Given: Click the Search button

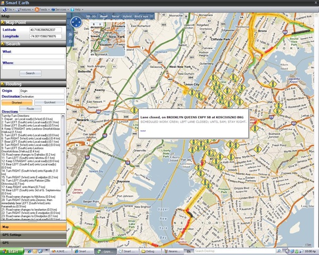Looking at the screenshot, I should tap(30, 73).
